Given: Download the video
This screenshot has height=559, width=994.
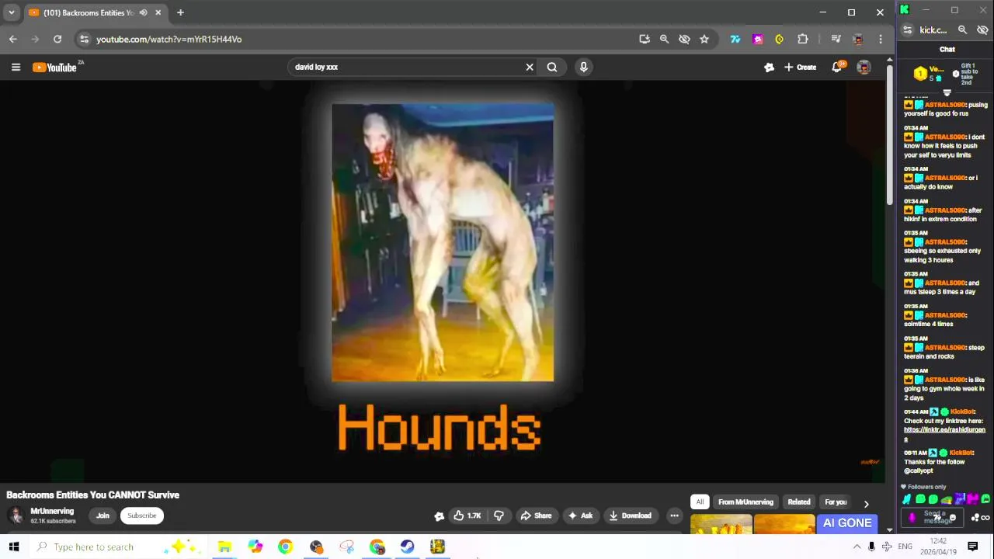Looking at the screenshot, I should click(x=630, y=516).
